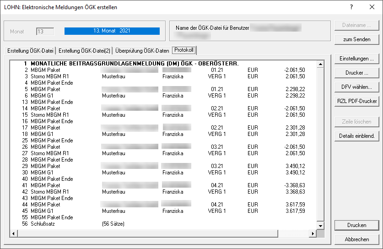
Task: Select the Protokoll tab
Action: pyautogui.click(x=184, y=50)
